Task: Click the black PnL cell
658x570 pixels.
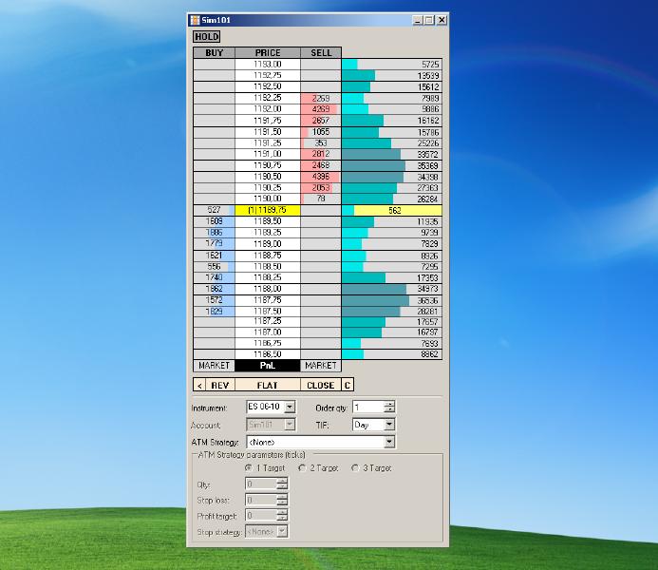Action: click(268, 366)
